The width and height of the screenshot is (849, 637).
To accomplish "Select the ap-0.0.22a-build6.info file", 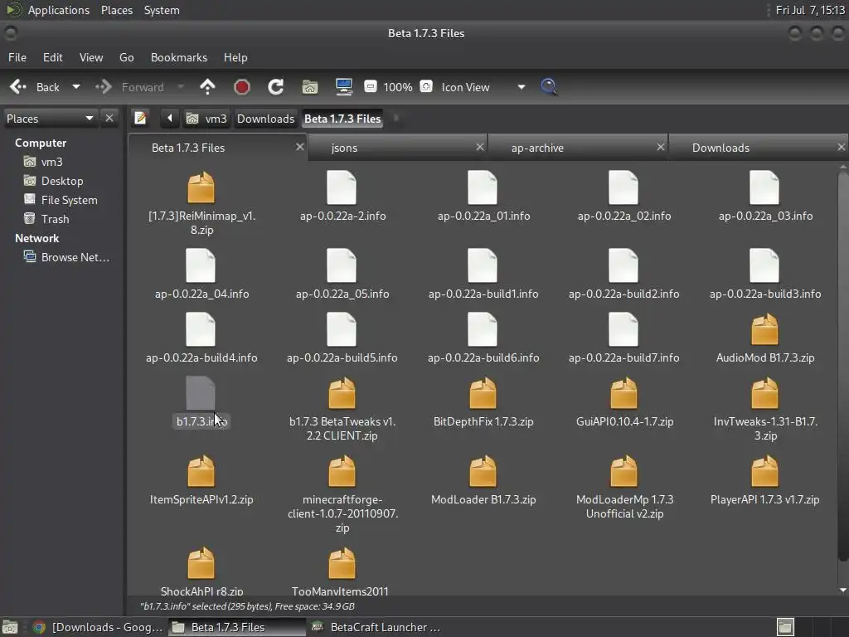I will click(x=483, y=338).
